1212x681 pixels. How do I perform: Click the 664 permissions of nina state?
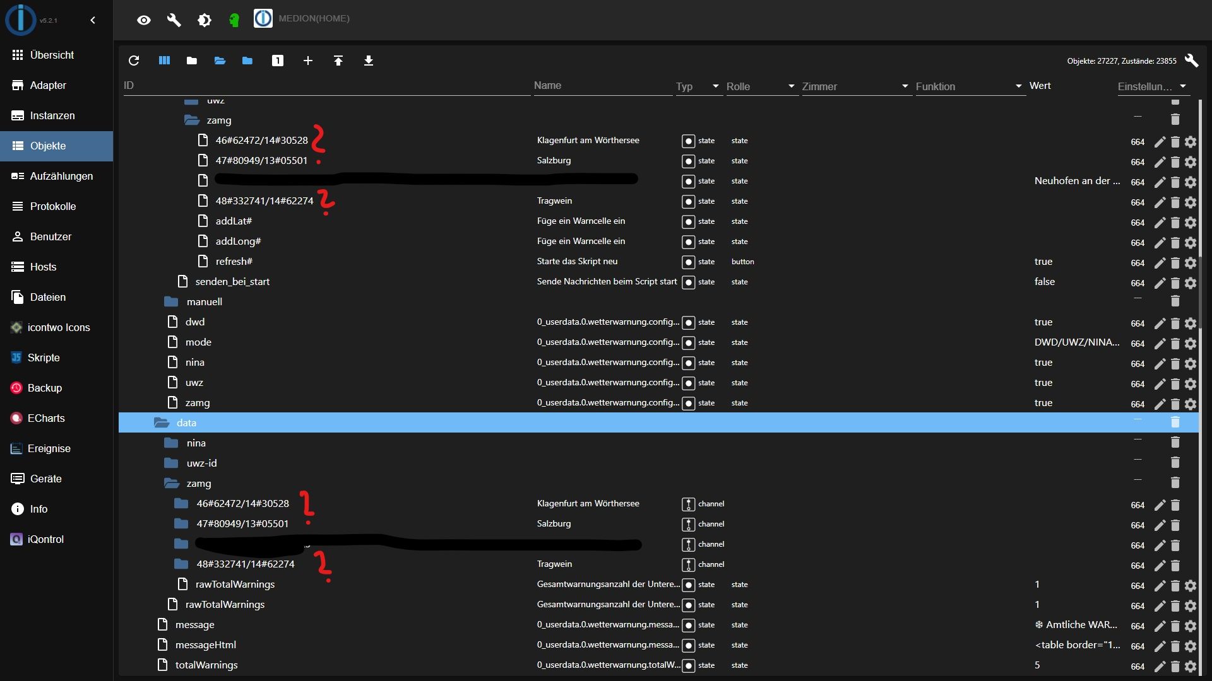coord(1138,364)
